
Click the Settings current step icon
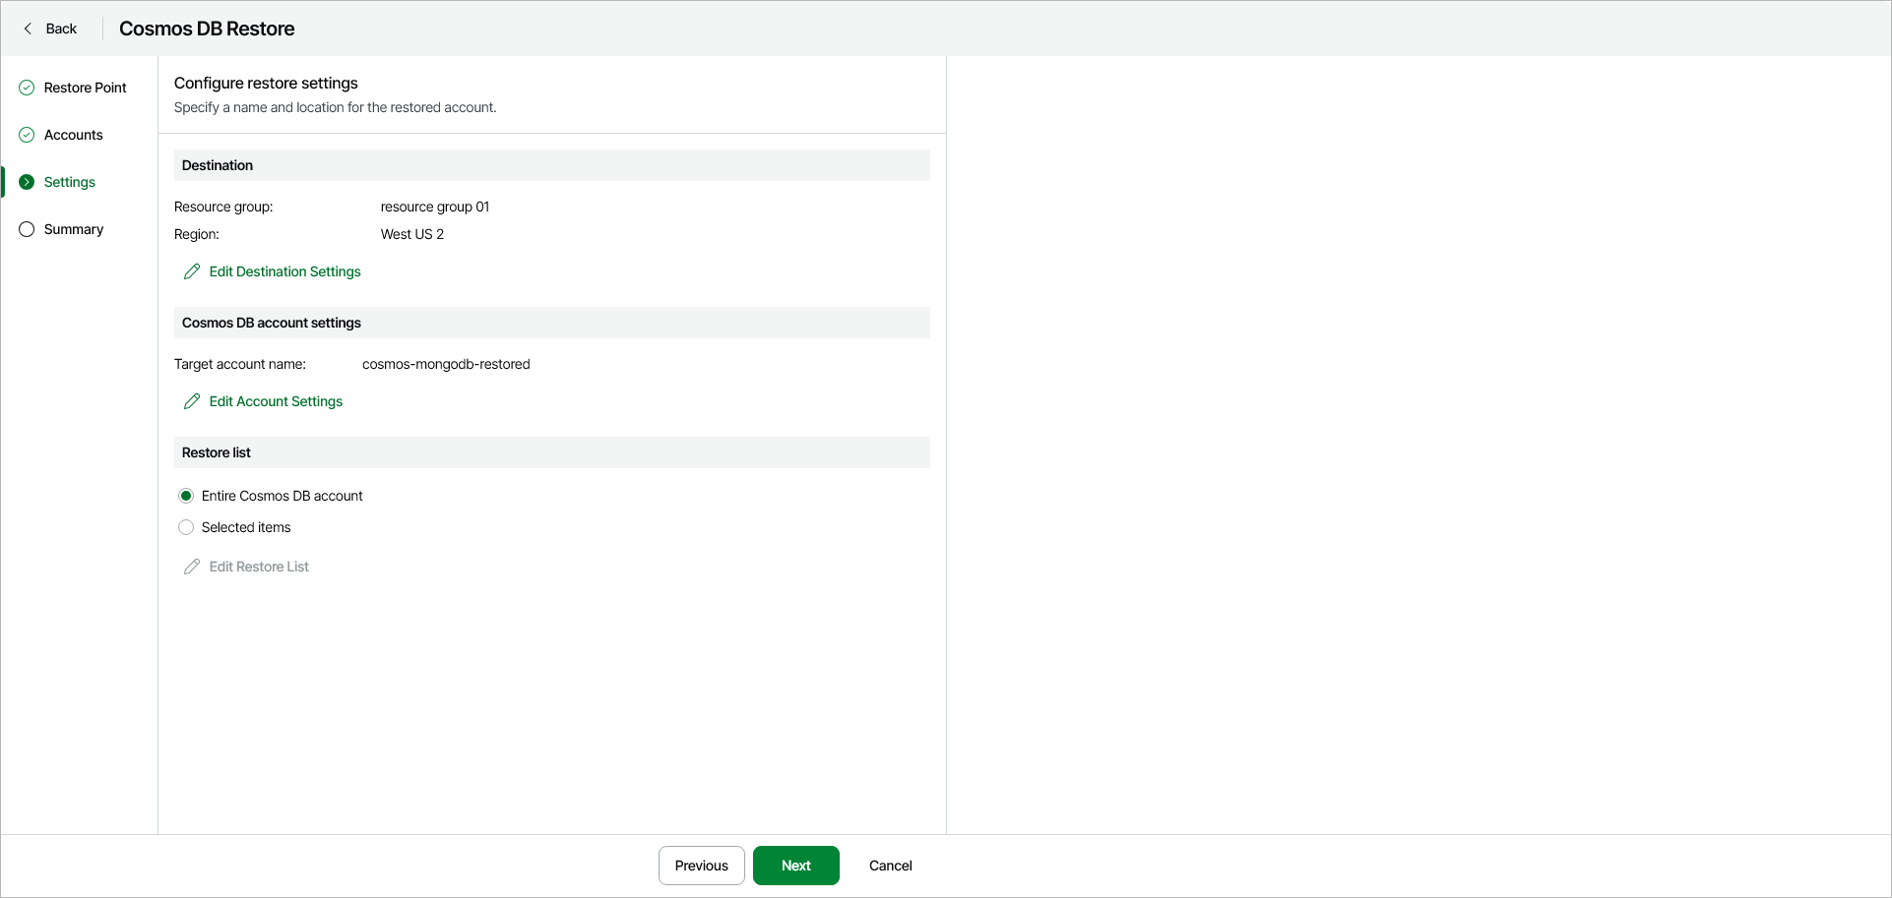(x=27, y=182)
